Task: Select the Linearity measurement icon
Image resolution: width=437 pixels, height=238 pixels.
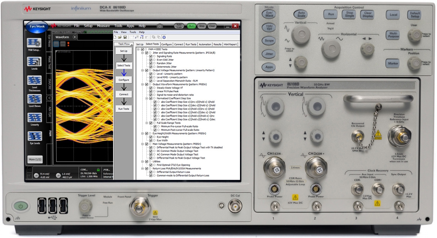Action: point(34,118)
